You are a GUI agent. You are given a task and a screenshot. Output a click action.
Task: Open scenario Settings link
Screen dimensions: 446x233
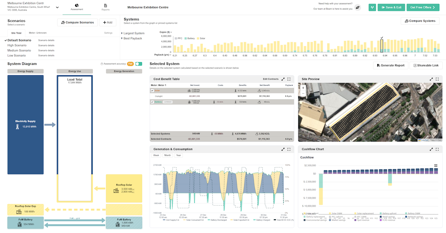(x=108, y=33)
